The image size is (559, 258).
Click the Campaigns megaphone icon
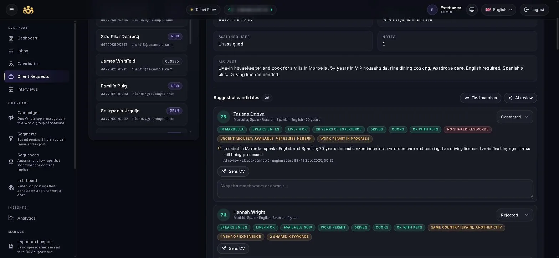click(x=11, y=118)
